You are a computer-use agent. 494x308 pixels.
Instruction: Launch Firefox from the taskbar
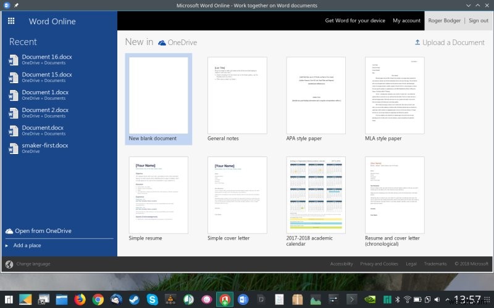(x=80, y=299)
